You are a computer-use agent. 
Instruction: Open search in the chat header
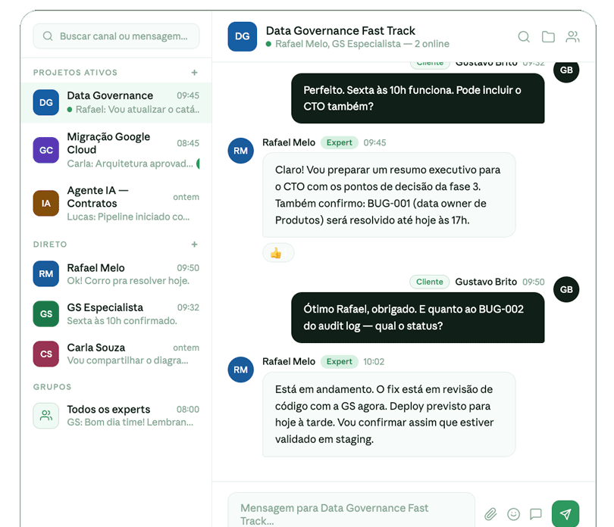524,37
